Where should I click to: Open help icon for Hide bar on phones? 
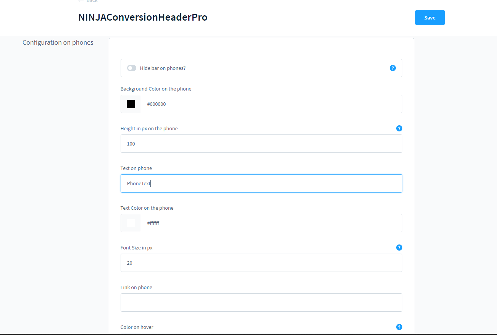point(393,68)
